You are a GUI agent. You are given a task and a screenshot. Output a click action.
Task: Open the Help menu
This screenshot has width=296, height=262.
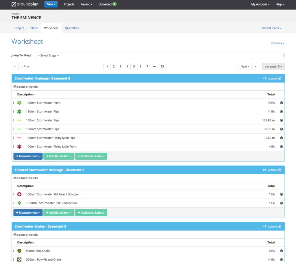[x=279, y=4]
